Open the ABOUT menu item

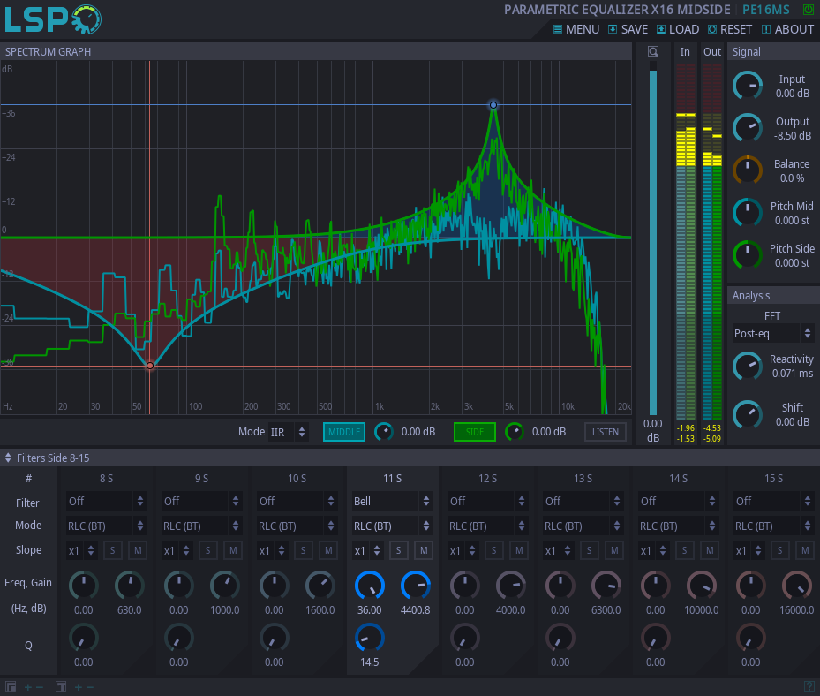787,29
